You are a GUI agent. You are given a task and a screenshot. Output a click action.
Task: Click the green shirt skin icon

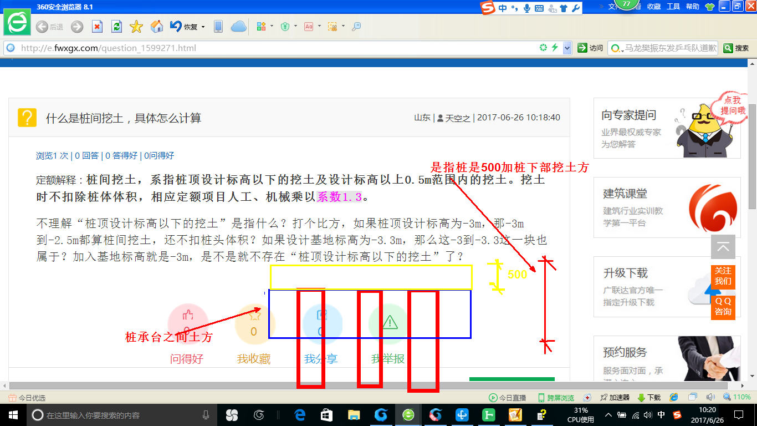pos(710,7)
